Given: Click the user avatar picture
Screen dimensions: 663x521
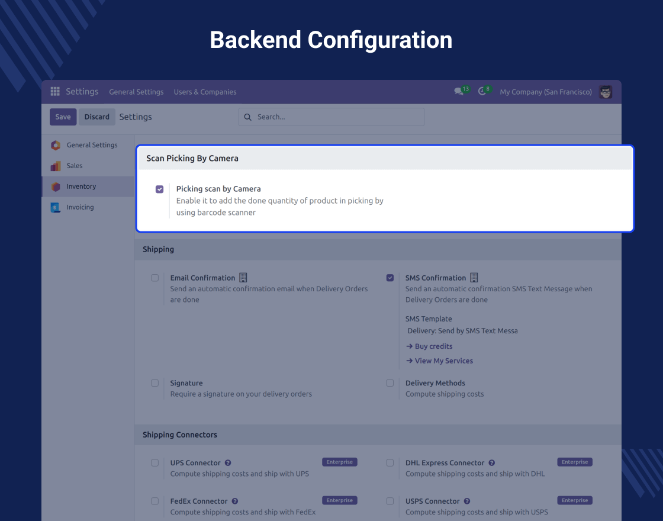Looking at the screenshot, I should (x=605, y=92).
